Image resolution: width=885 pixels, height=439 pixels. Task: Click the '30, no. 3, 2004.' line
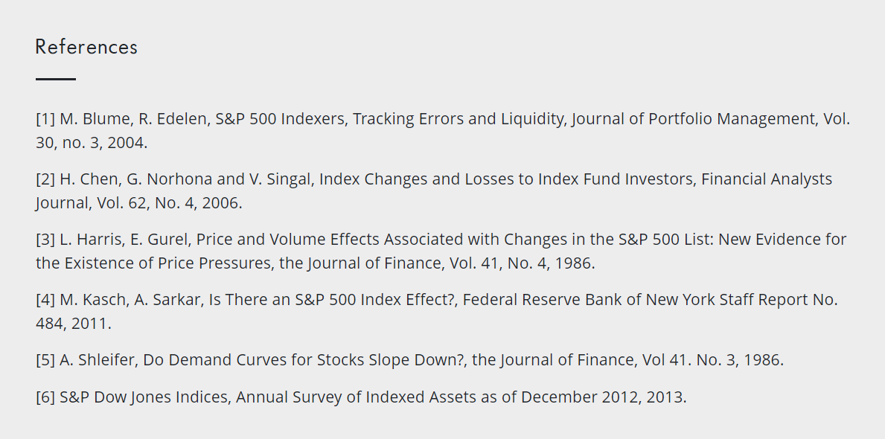point(92,143)
